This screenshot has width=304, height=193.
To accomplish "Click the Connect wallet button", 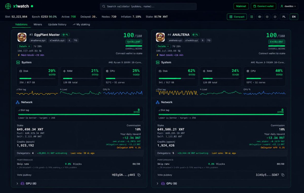I will pyautogui.click(x=263, y=6).
